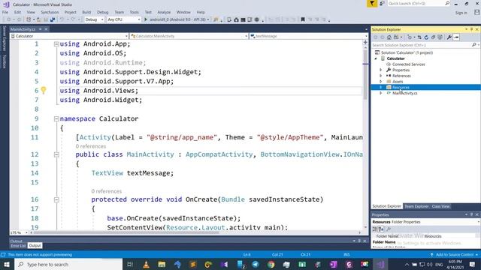Open the Analyze menu
This screenshot has width=481, height=270.
click(x=164, y=12)
